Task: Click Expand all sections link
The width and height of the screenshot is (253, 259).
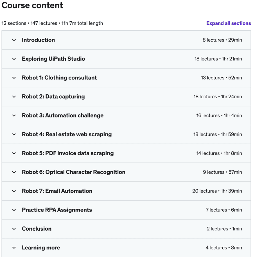Action: [x=229, y=23]
